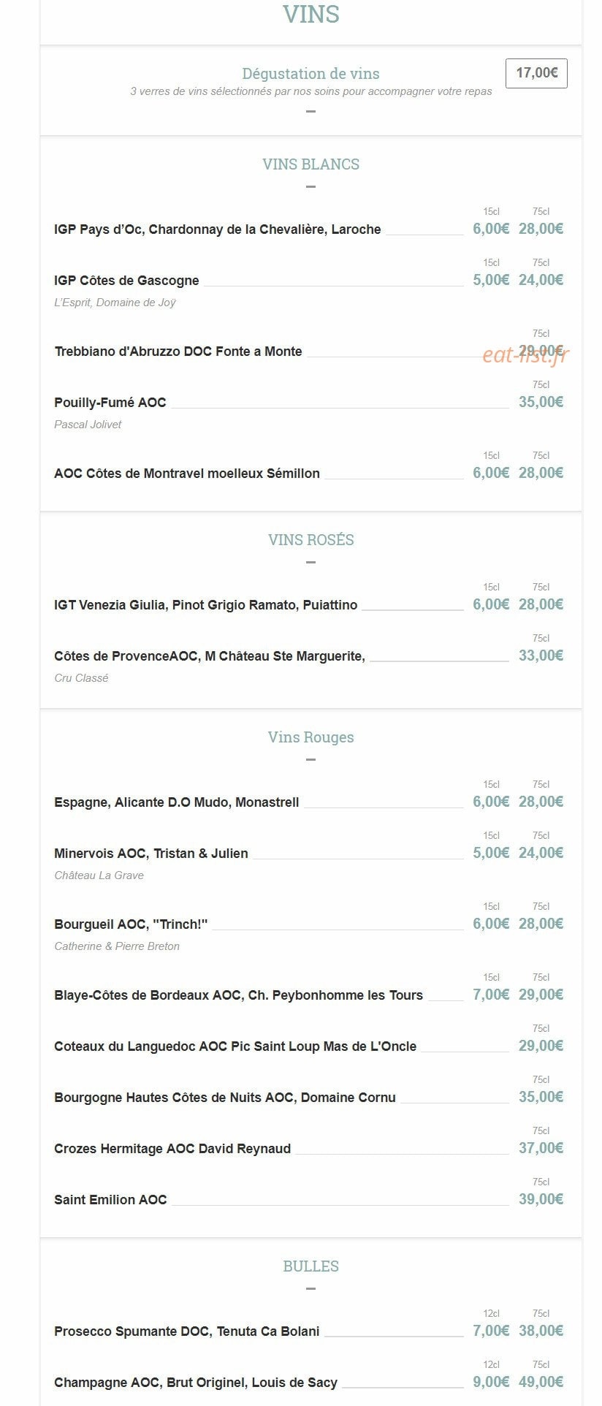Select Crozes Hermitage AOC David Reynaud
The image size is (602, 1406).
[172, 1149]
